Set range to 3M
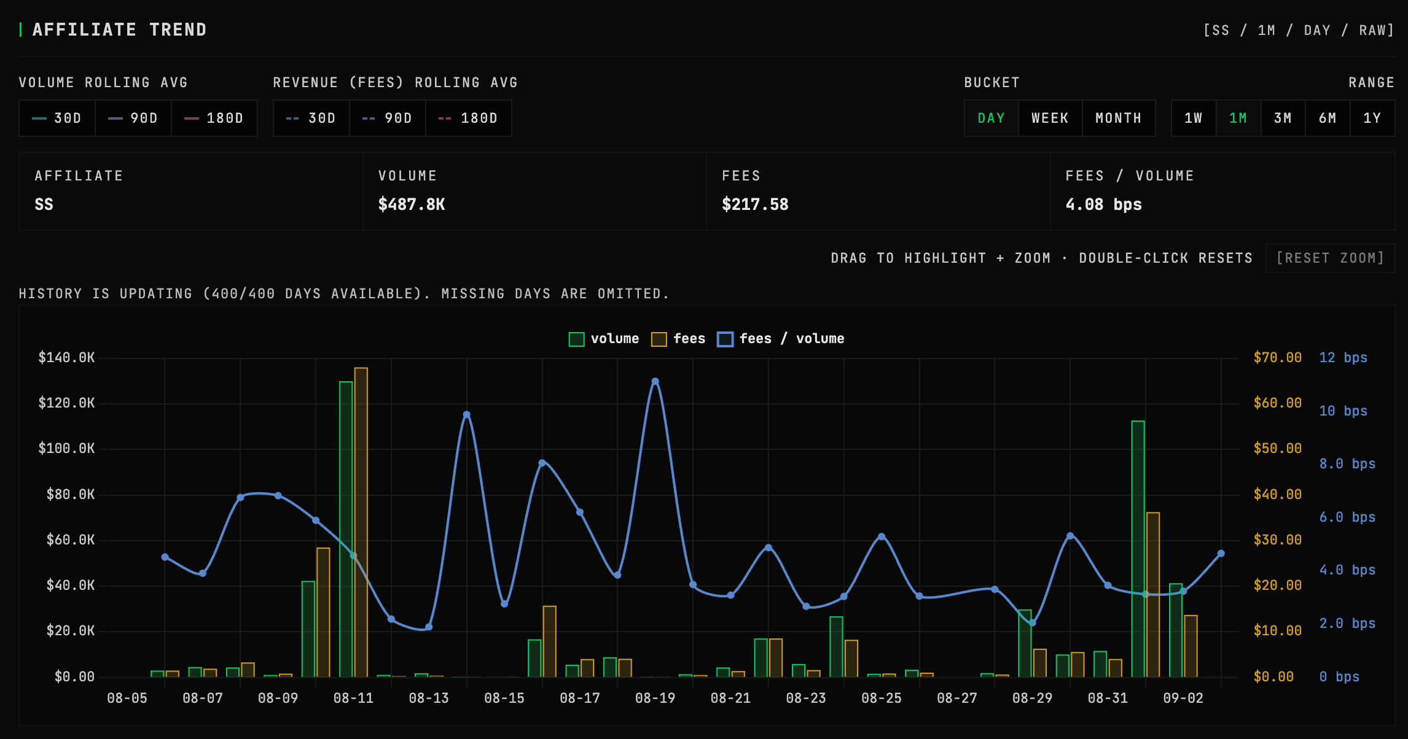The width and height of the screenshot is (1408, 739). click(x=1283, y=118)
